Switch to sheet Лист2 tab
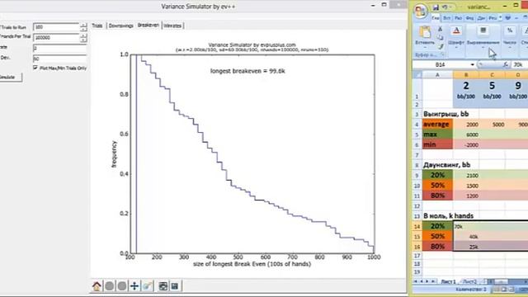528x297 pixels. click(x=469, y=281)
